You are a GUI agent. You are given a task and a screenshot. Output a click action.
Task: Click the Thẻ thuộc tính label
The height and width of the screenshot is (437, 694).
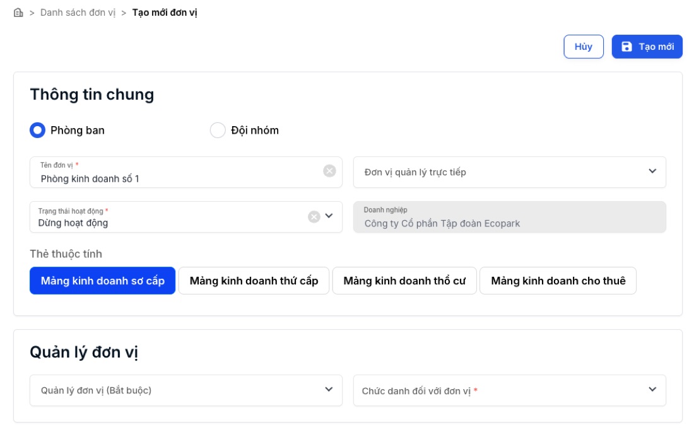coord(66,254)
